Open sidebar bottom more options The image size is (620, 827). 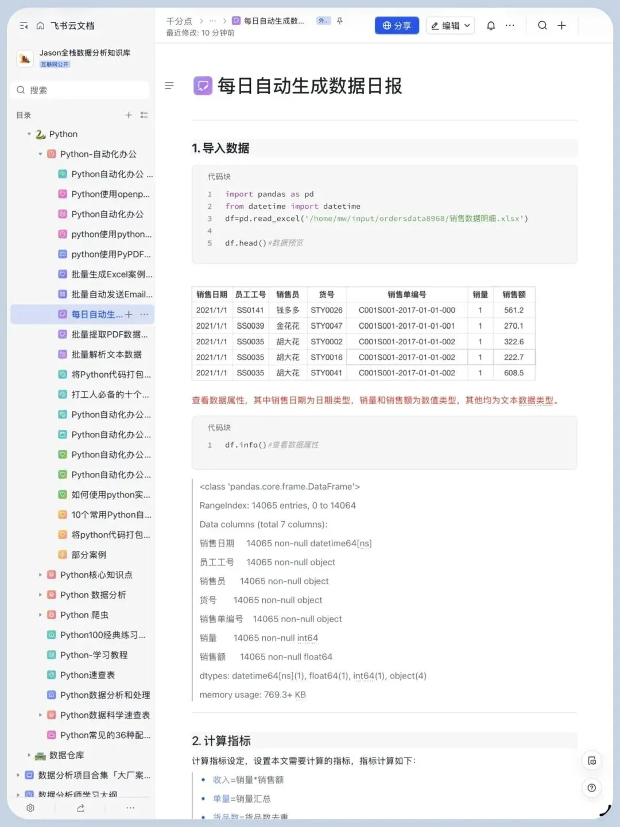130,808
